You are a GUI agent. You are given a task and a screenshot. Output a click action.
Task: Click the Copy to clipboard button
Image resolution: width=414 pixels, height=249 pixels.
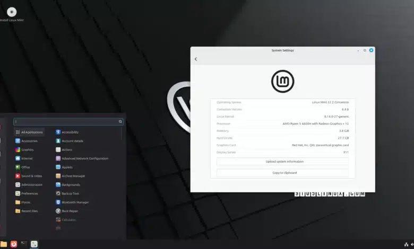pos(283,173)
